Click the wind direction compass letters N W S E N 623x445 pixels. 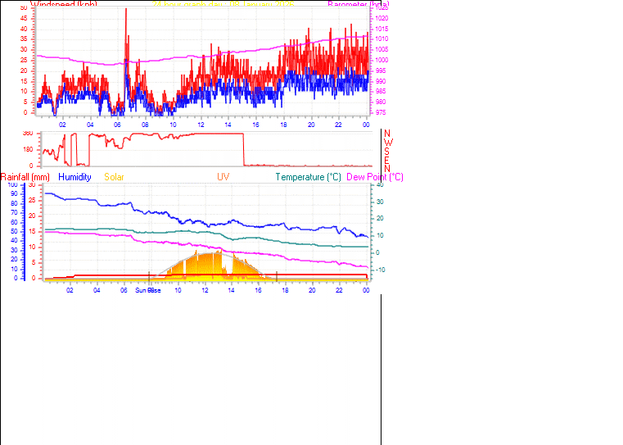click(x=387, y=151)
